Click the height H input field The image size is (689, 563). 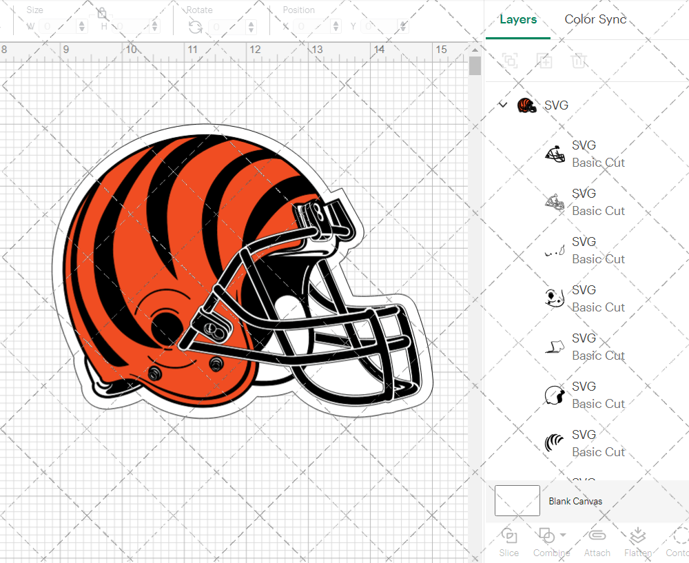131,26
